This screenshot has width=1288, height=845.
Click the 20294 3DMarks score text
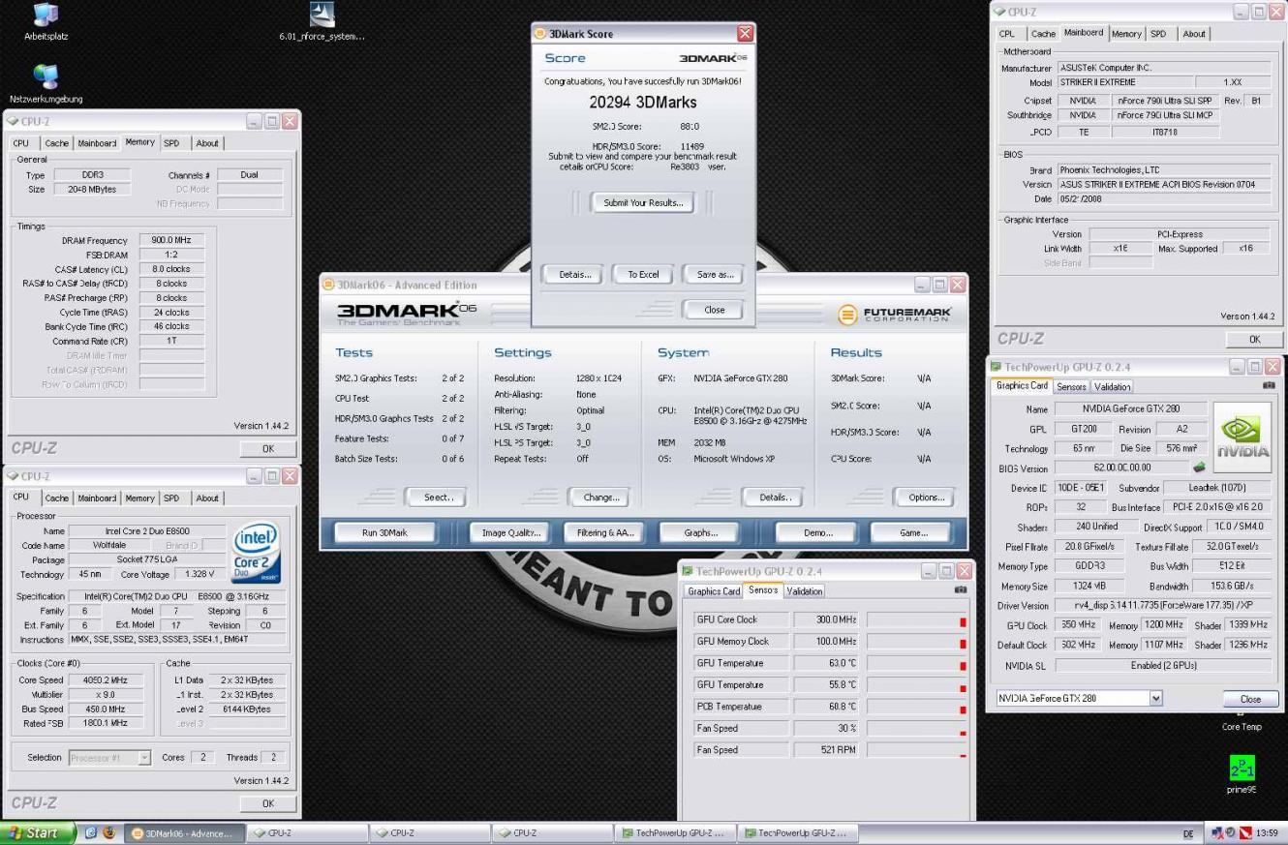pos(643,102)
